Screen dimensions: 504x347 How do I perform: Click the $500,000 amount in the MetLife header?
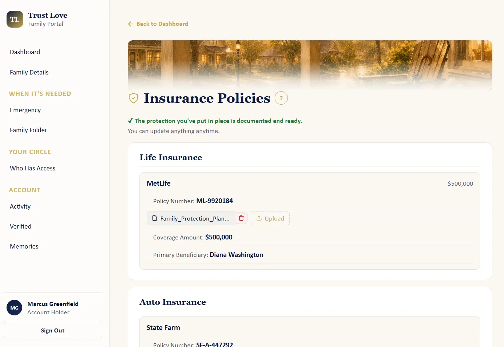click(460, 184)
